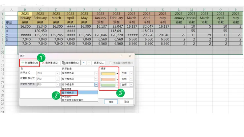244x137 pixels.
Task: Click cell J6 containing 120,220
Action: [x=147, y=35]
